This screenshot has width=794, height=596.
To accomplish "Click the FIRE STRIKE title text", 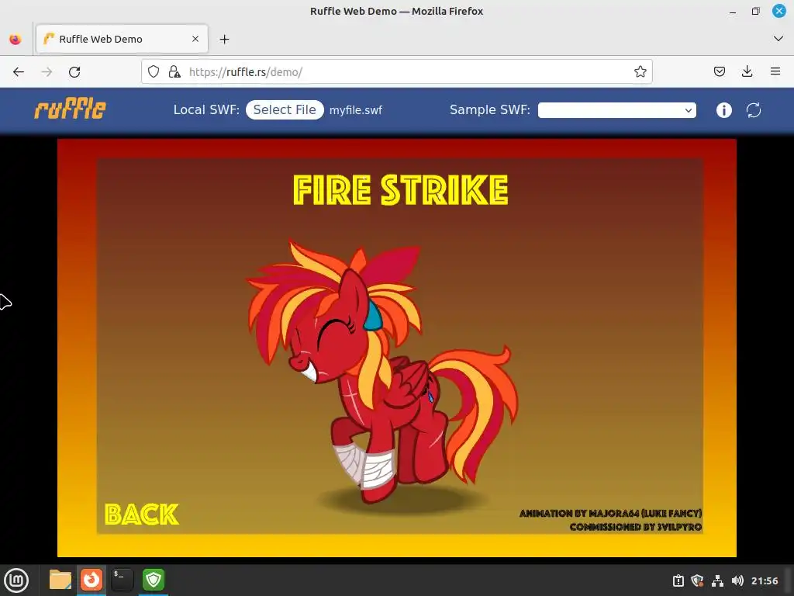I will coord(401,190).
